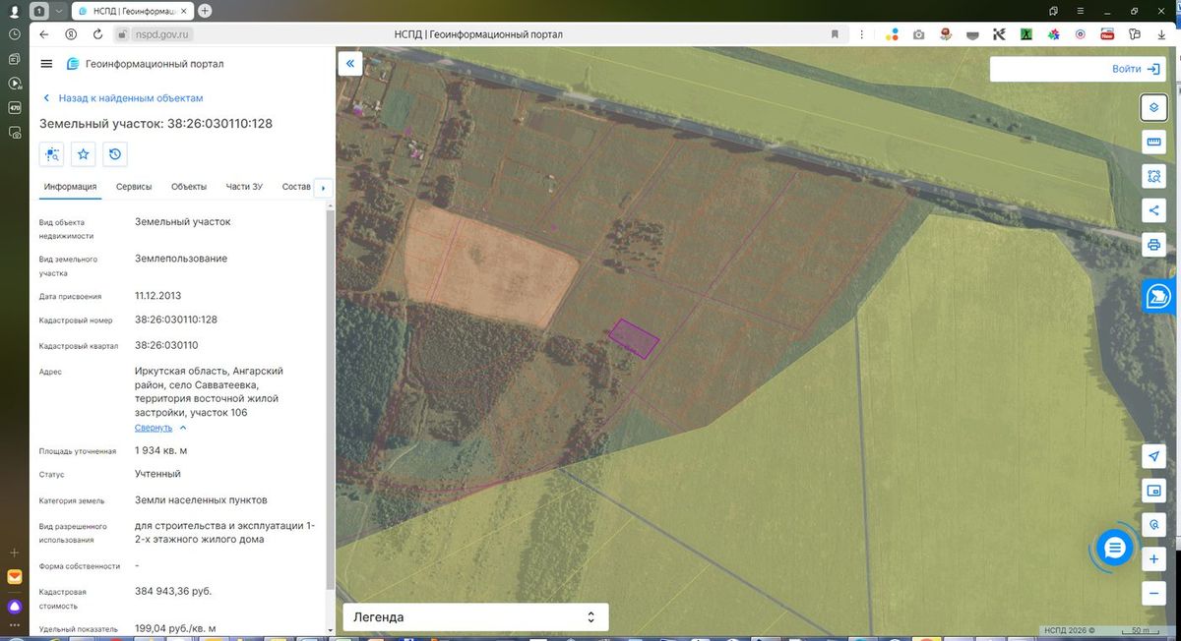The height and width of the screenshot is (641, 1181).
Task: Expand the Легенда panel
Action: click(x=475, y=617)
